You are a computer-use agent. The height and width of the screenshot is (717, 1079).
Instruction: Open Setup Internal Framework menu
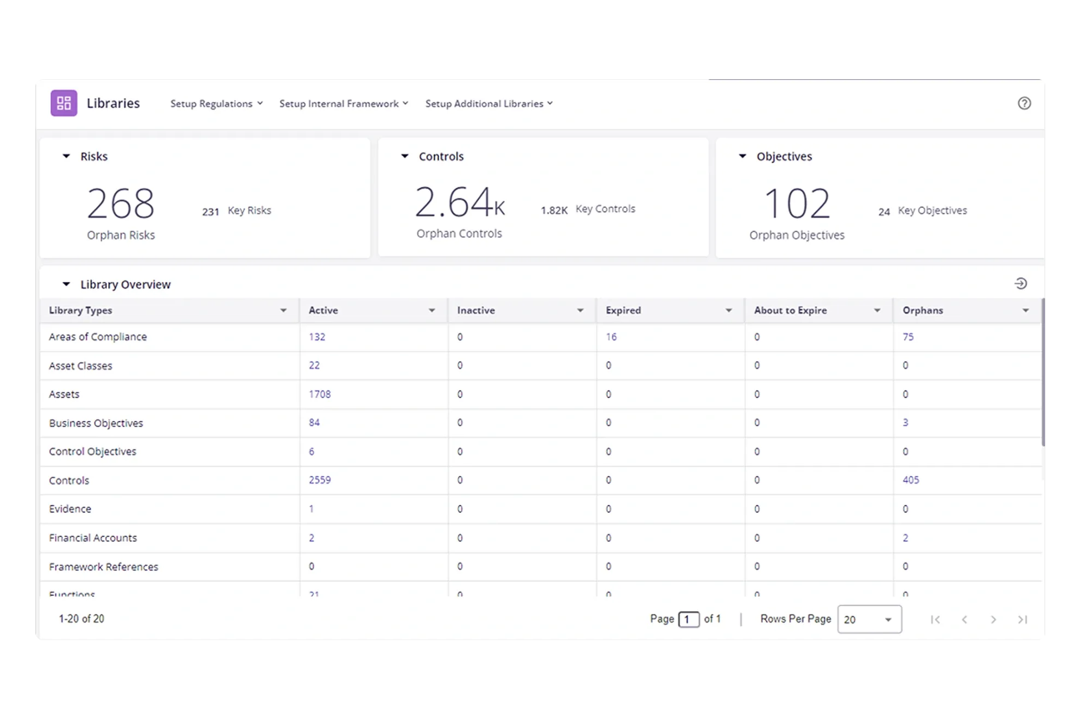coord(344,104)
